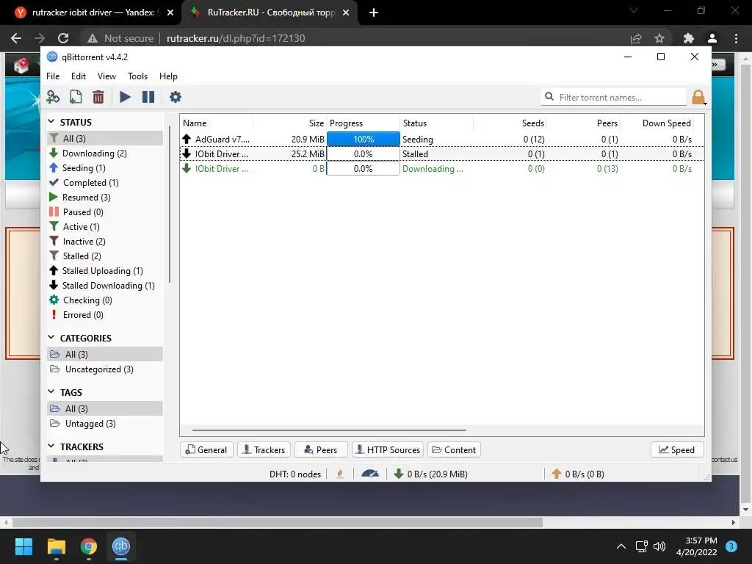
Task: Sort torrents by Progress column header
Action: (363, 123)
